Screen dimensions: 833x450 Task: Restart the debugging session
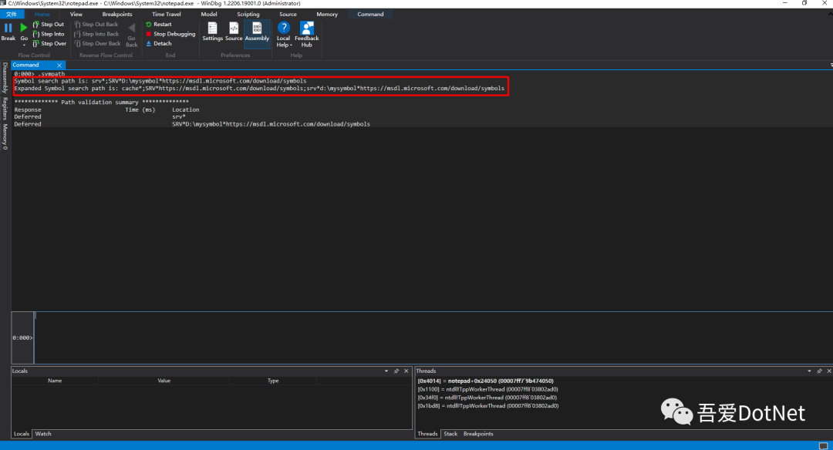pos(159,25)
